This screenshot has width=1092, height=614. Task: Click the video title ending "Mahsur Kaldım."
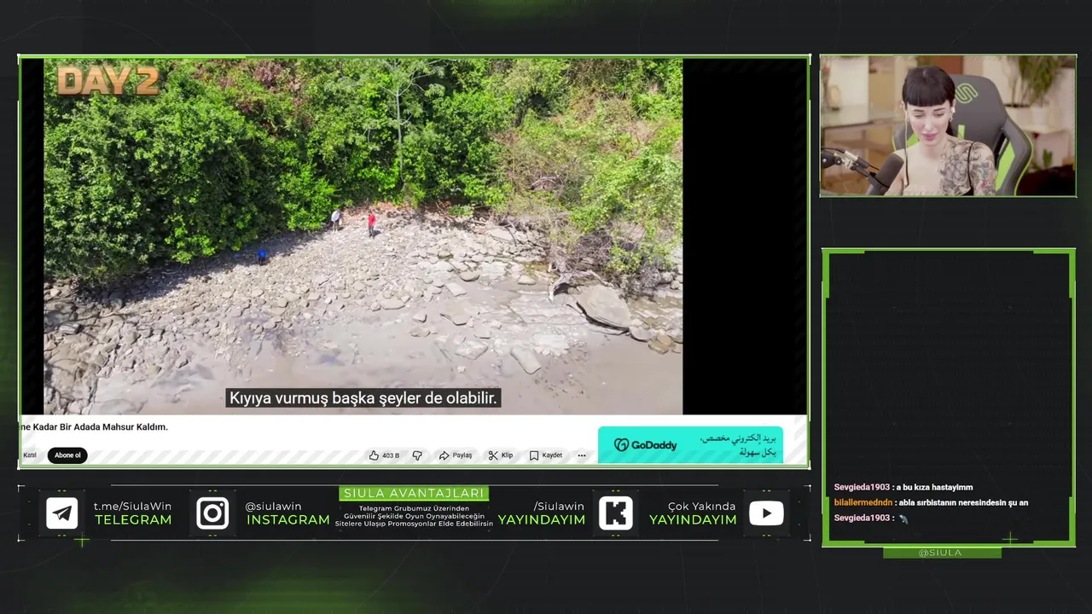tap(94, 427)
